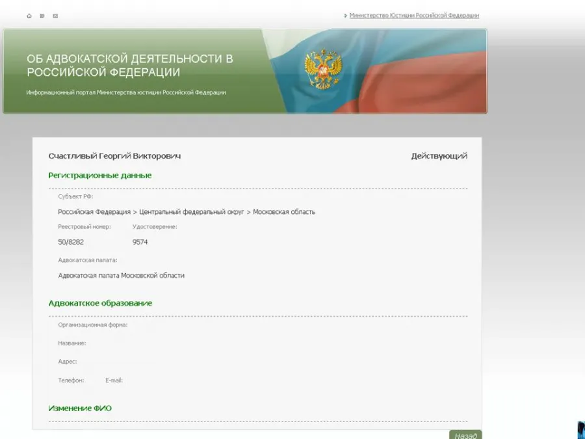The height and width of the screenshot is (439, 585).
Task: Click Центральный федеральный округ in the path
Action: click(x=191, y=212)
